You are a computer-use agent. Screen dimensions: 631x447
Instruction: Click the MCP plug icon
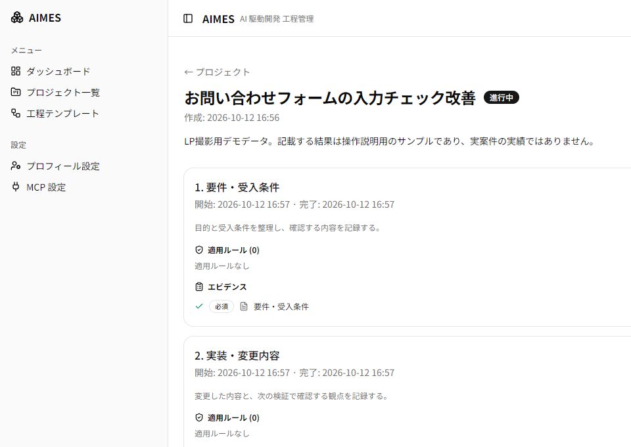[16, 187]
